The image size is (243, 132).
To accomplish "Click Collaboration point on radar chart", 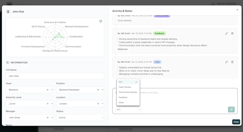I will coord(63,37).
